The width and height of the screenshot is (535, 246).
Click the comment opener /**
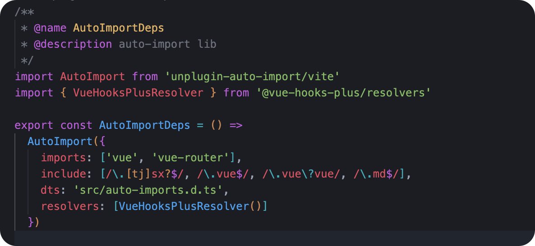click(x=24, y=12)
